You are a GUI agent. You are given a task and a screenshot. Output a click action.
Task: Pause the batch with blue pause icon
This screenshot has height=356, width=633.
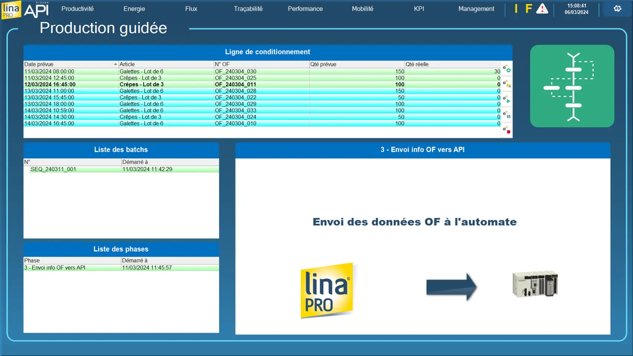point(507,115)
